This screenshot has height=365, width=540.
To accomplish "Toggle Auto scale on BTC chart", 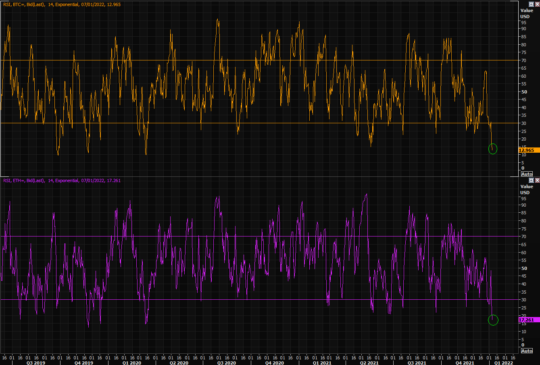I will pyautogui.click(x=527, y=174).
